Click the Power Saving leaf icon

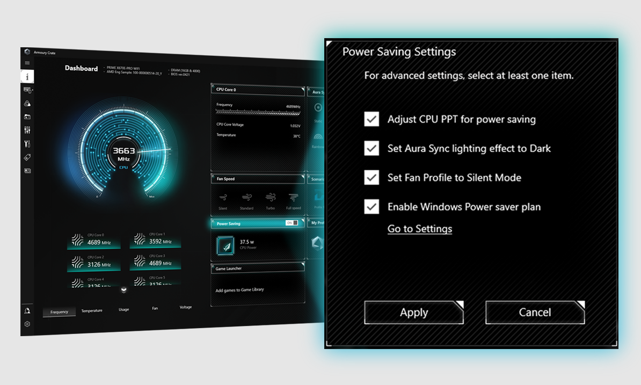point(225,245)
